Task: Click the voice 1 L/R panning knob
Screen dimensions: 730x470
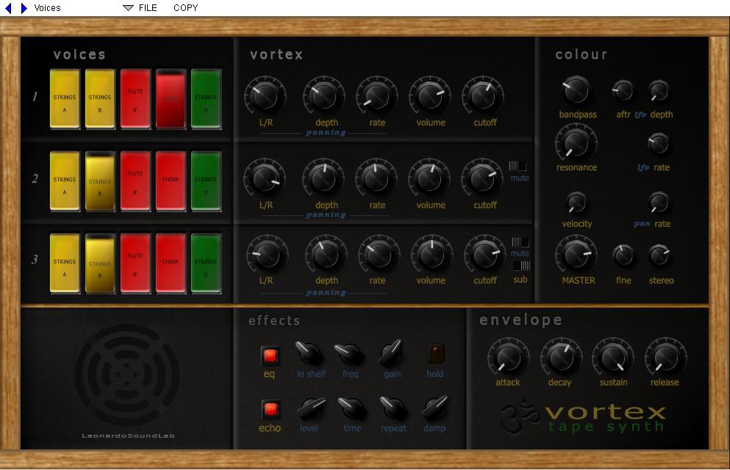Action: (265, 96)
